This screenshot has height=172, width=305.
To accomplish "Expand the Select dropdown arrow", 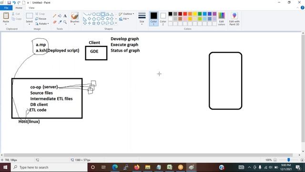I will [x=29, y=24].
